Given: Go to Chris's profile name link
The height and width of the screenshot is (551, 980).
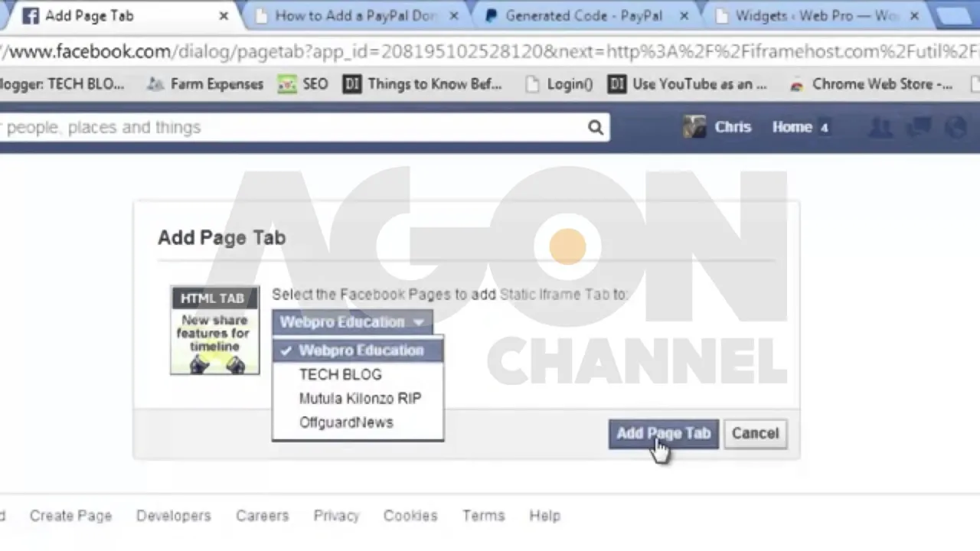Looking at the screenshot, I should pyautogui.click(x=733, y=127).
